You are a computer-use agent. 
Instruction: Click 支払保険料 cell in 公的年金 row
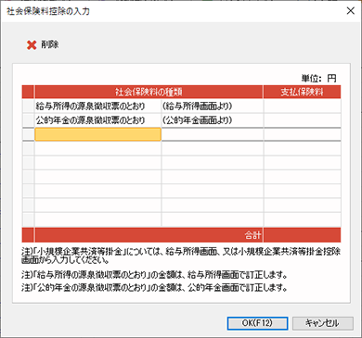click(x=303, y=120)
